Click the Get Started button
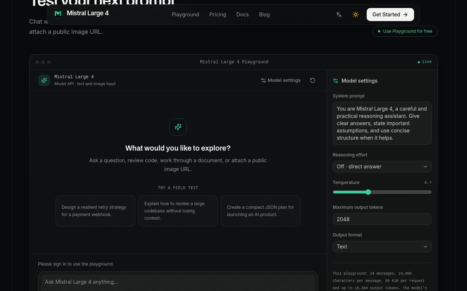The height and width of the screenshot is (291, 467). point(390,15)
